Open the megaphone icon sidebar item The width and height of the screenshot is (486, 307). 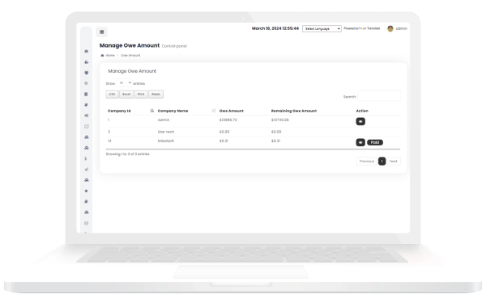[x=87, y=169]
